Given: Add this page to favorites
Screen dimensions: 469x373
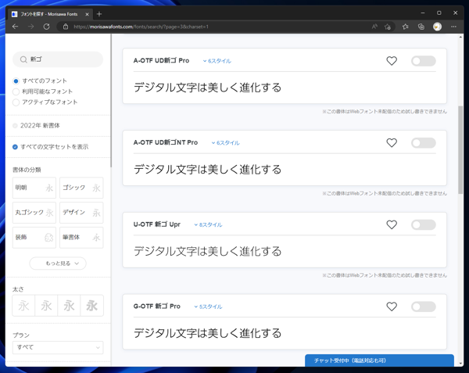Looking at the screenshot, I should [x=388, y=27].
